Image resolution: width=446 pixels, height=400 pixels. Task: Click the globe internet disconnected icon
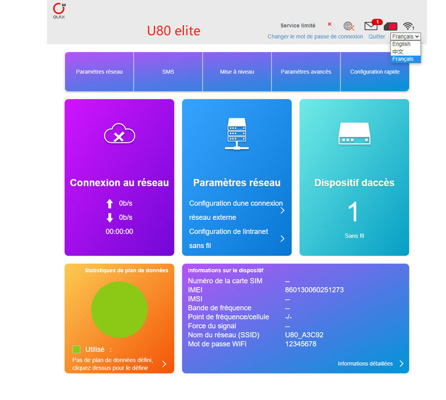point(349,26)
